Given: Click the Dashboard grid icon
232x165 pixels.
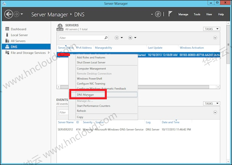Looking at the screenshot, I should [x=7, y=29].
